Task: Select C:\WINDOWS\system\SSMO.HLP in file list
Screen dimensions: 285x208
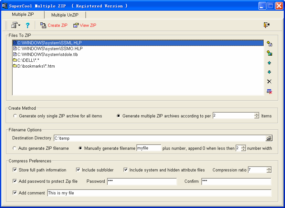Action: 138,49
